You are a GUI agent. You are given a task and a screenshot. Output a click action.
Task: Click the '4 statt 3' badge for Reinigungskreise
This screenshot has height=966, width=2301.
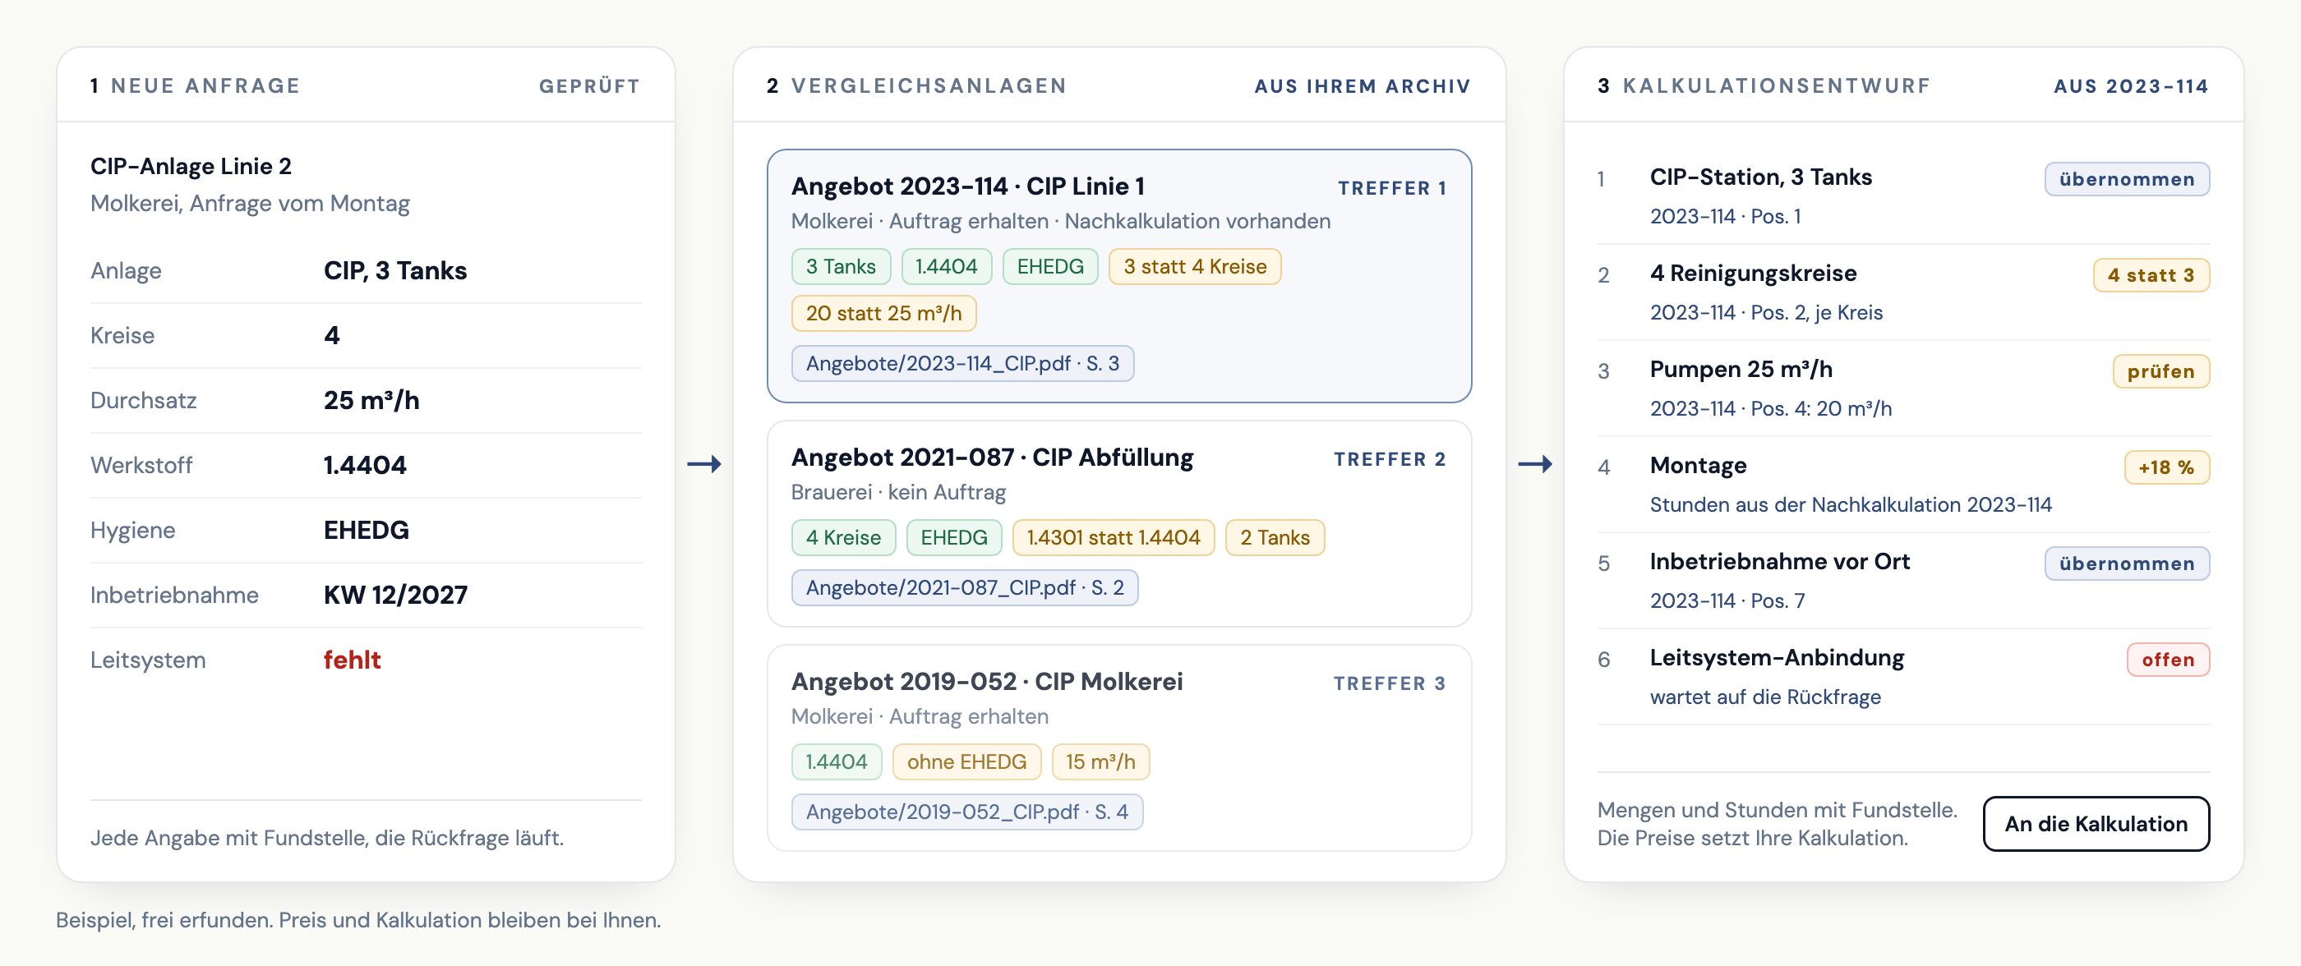click(x=2151, y=275)
